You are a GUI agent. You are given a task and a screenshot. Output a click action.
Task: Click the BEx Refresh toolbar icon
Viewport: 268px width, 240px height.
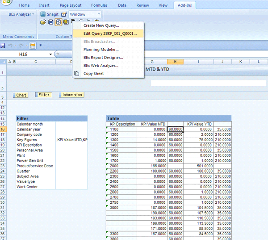tap(58, 22)
